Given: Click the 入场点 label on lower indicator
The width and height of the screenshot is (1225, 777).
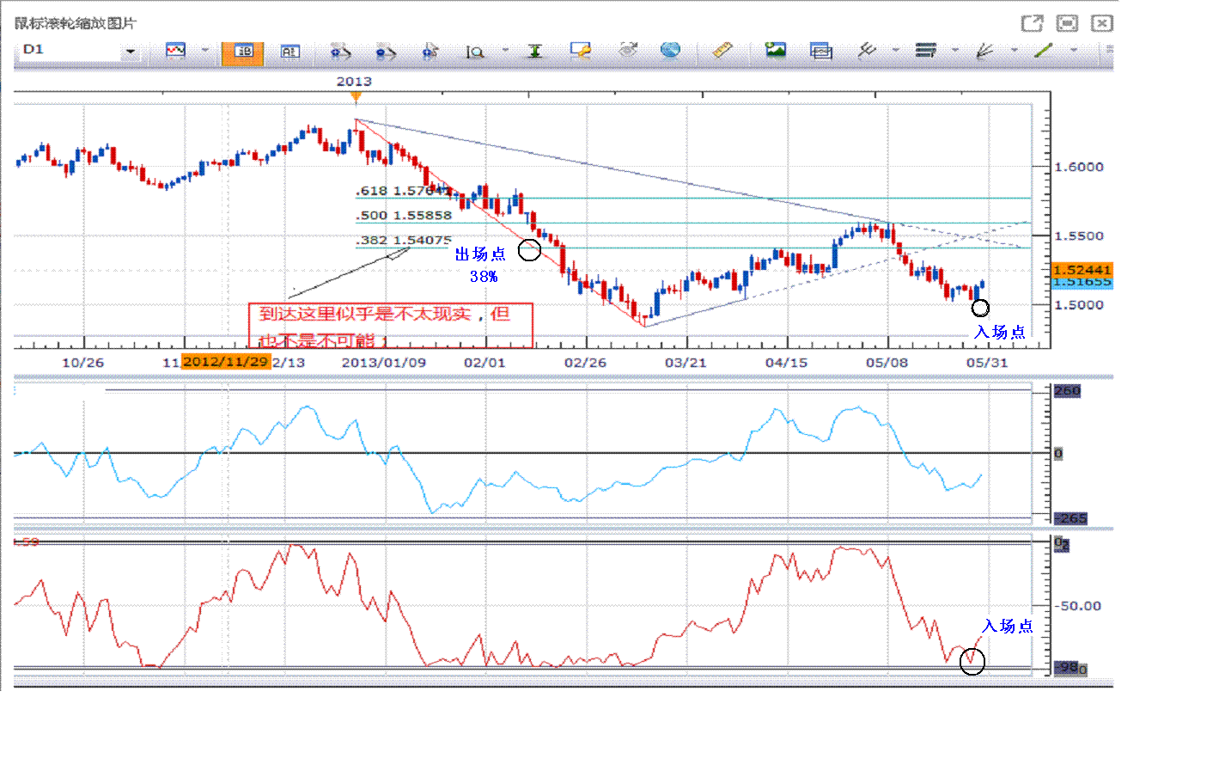Looking at the screenshot, I should pyautogui.click(x=1008, y=626).
